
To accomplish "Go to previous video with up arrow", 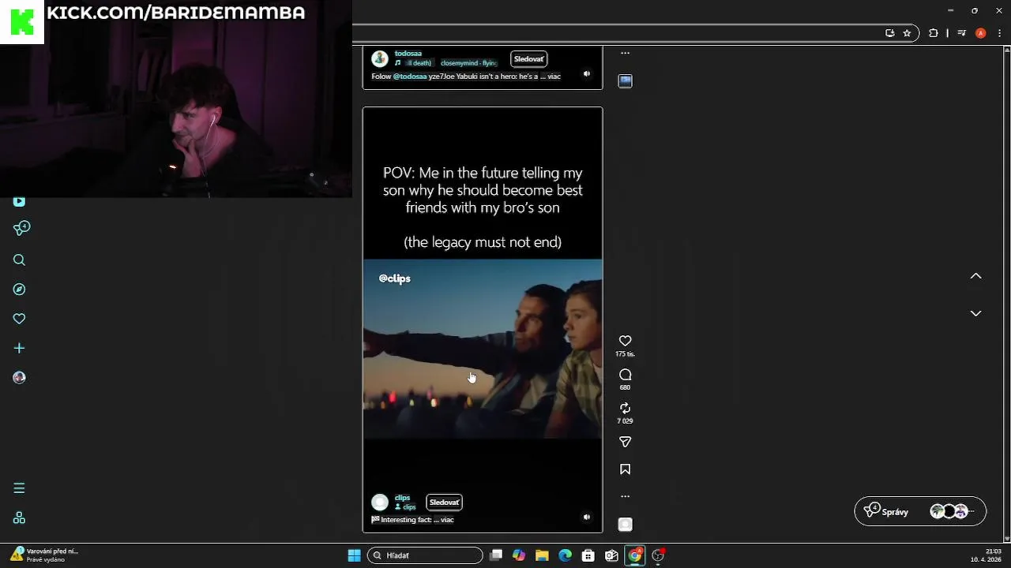I will tap(975, 276).
